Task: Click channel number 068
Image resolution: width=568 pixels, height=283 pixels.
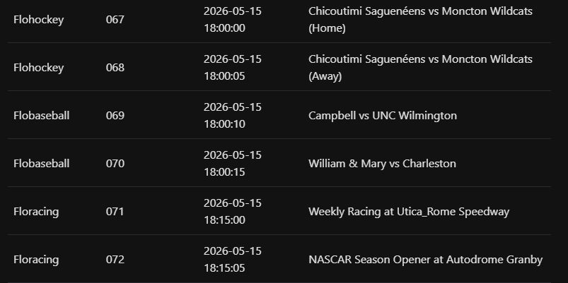Action: [115, 68]
